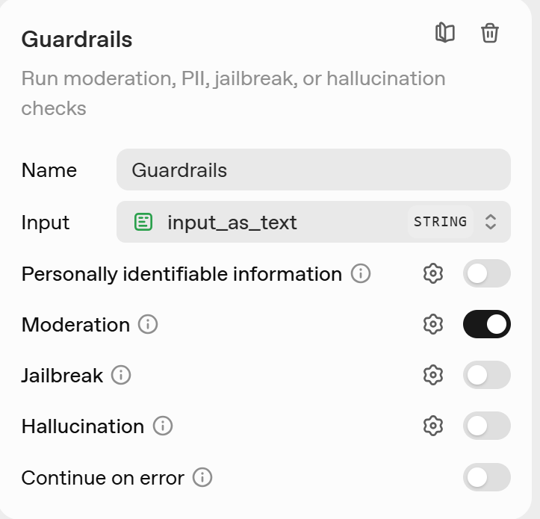Turn on Hallucination check toggle
This screenshot has height=519, width=540.
coord(487,426)
